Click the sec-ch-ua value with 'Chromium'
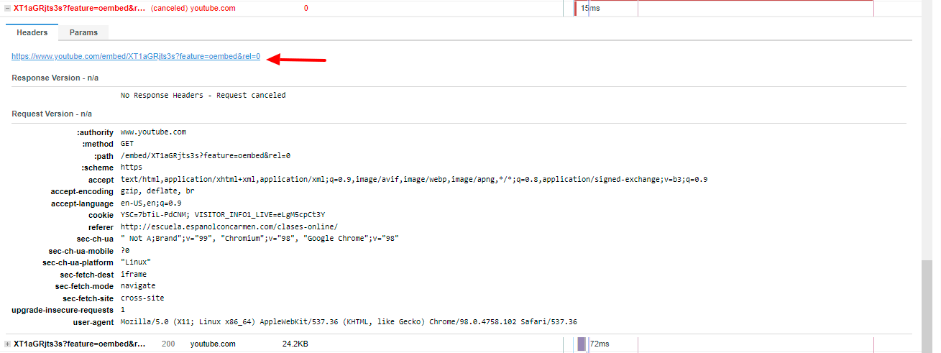The width and height of the screenshot is (941, 353). pos(260,238)
